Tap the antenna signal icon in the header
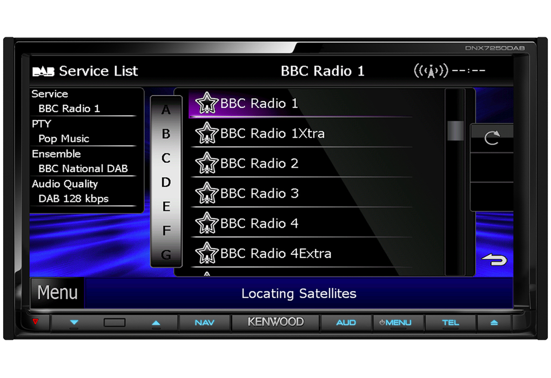Image resolution: width=551 pixels, height=378 pixels. tap(431, 70)
